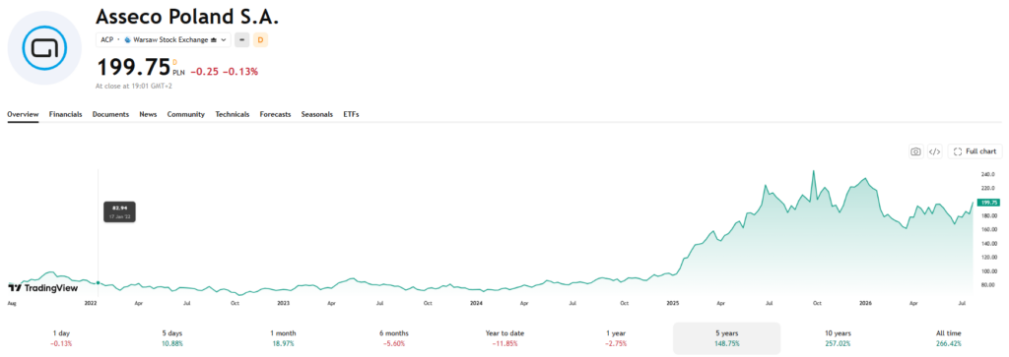Click the gray minus badge beside exchange selector
The height and width of the screenshot is (357, 1009).
click(242, 39)
